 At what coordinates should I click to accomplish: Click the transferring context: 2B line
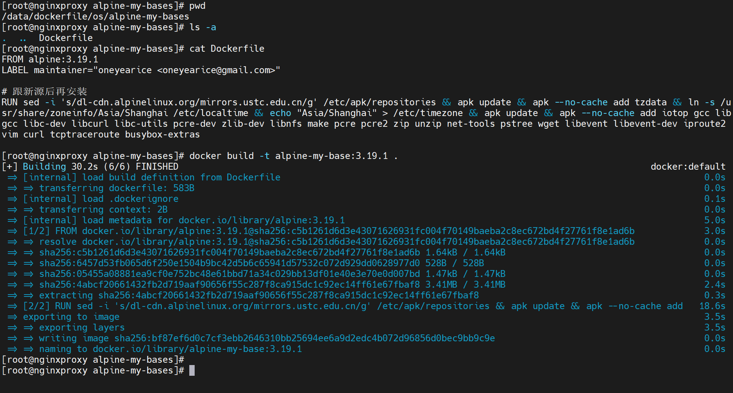tap(103, 210)
